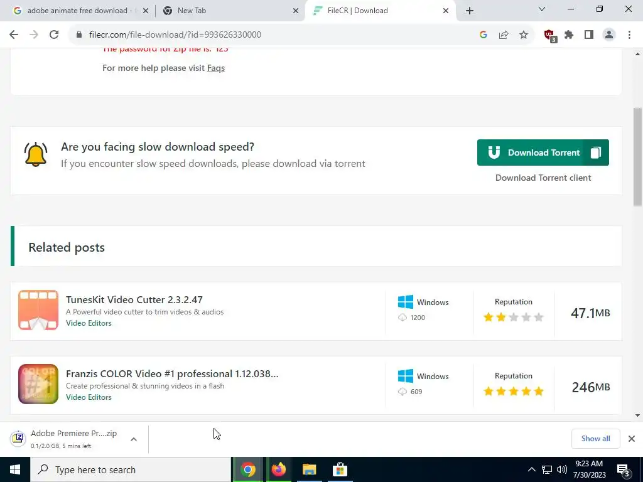Open the notification center icon
Screen dimensions: 643x482
point(624,470)
